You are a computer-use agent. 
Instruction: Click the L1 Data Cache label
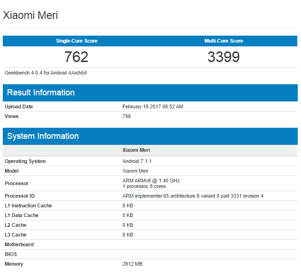(21, 215)
